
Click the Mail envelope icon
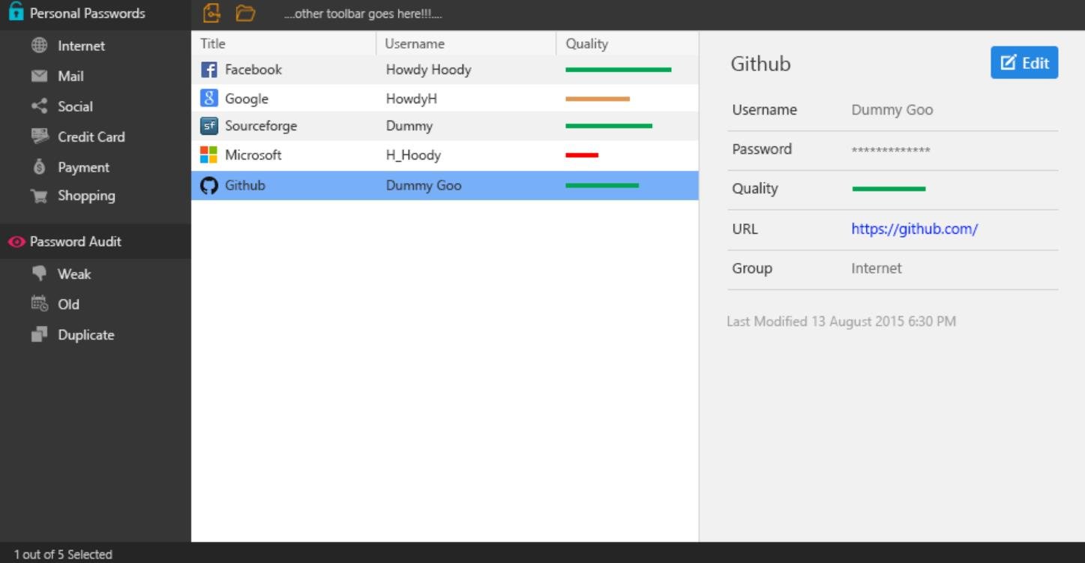[x=39, y=76]
